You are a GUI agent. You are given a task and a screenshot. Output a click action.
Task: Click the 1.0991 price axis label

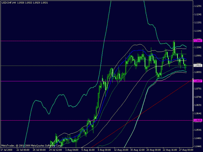coord(198,56)
